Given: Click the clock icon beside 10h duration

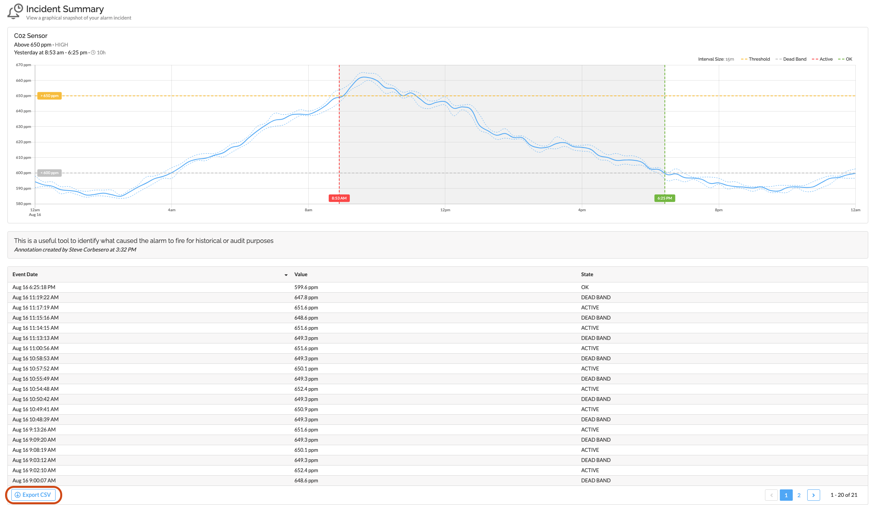Looking at the screenshot, I should (x=93, y=52).
